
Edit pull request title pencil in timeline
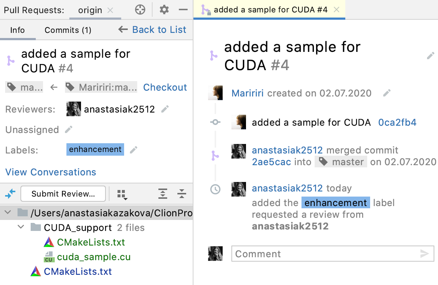431,56
